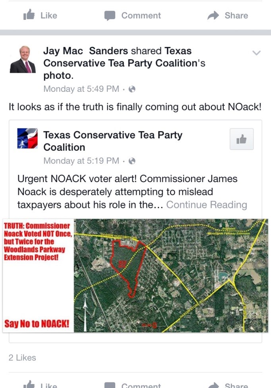Open shared post page title link
The height and width of the screenshot is (388, 271).
click(113, 141)
